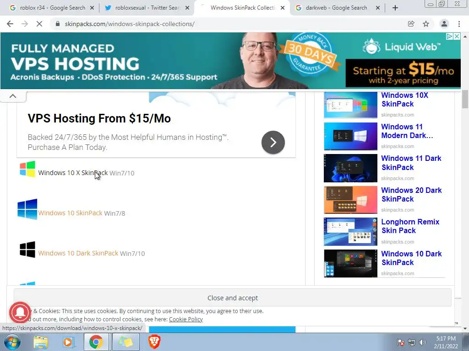
Task: Click Windows 10X SkinPack thumbnail
Action: click(x=350, y=105)
